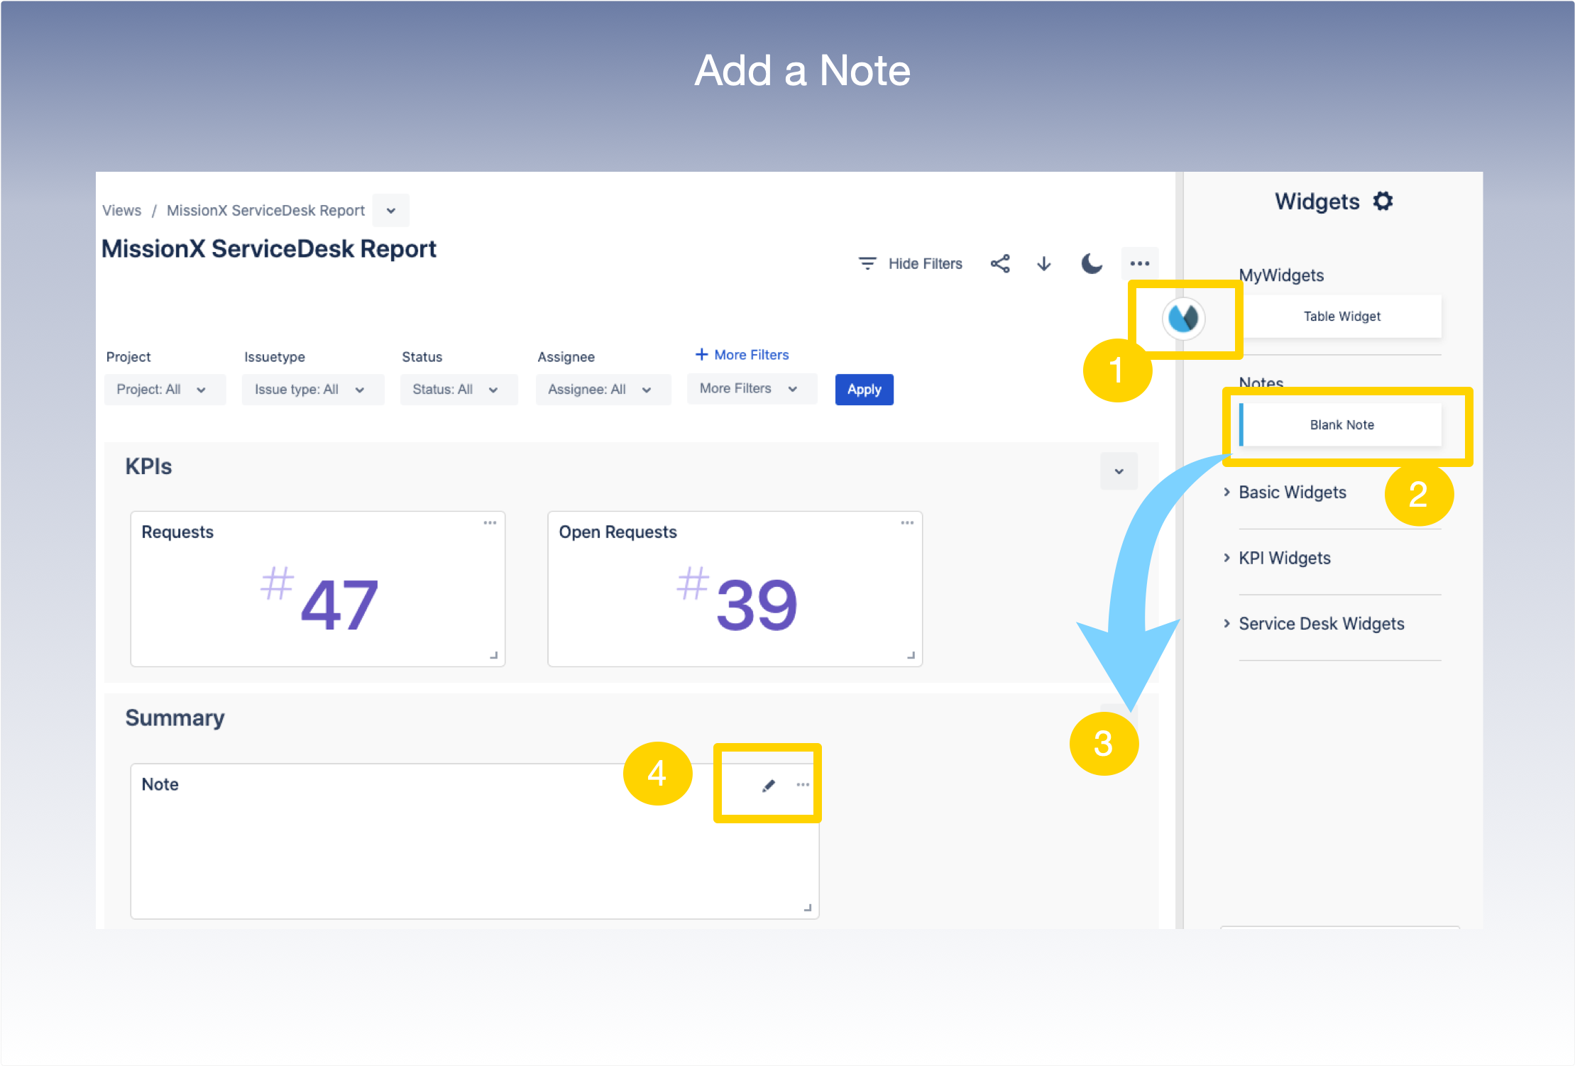Click the download arrow icon

pos(1043,264)
